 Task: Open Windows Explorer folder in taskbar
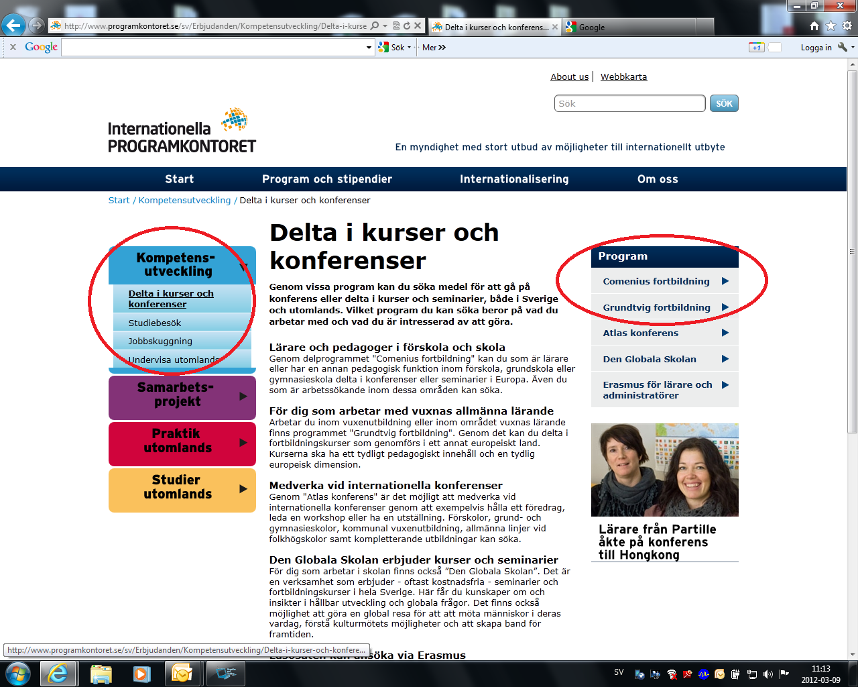[x=101, y=673]
